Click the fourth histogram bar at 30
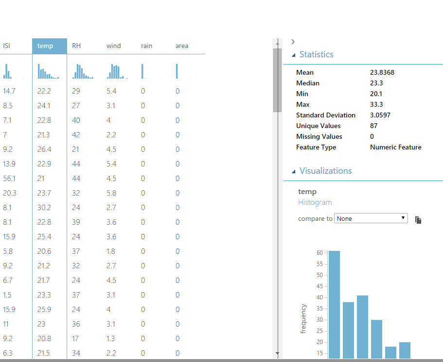443x362 pixels. 376,339
